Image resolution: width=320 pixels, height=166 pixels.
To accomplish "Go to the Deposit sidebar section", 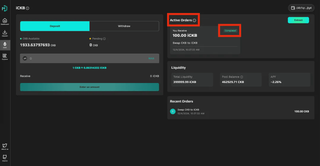I will pos(5,33).
